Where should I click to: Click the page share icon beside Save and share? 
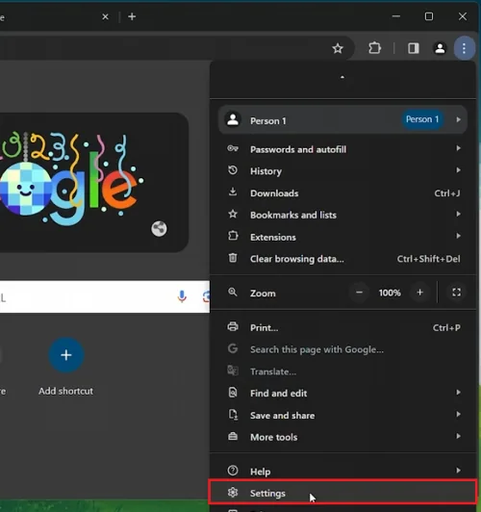(233, 415)
